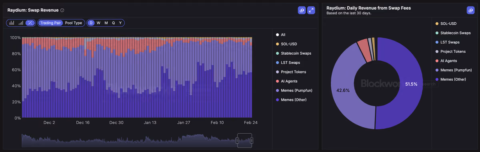Set interval to Q (quarterly)
The width and height of the screenshot is (480, 152).
coord(113,23)
